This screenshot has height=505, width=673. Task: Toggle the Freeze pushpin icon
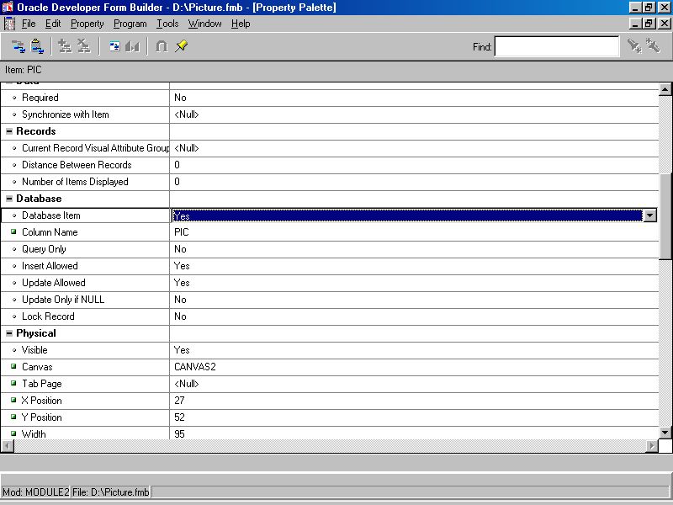point(182,46)
